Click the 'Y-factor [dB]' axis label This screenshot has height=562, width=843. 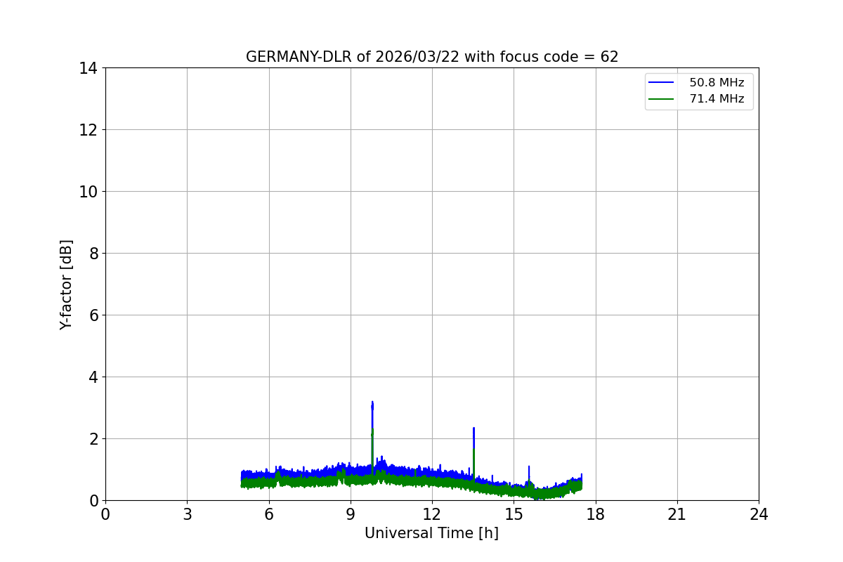67,285
